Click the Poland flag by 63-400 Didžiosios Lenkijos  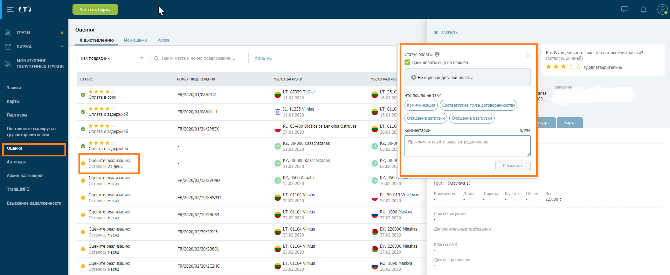pos(277,129)
